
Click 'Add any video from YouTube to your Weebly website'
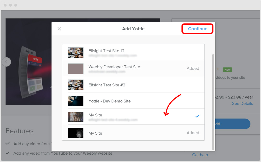pyautogui.click(x=63, y=153)
